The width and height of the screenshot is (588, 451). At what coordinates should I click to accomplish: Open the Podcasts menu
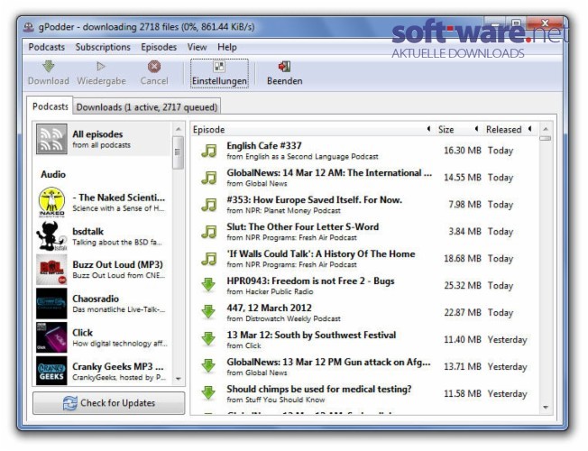(47, 47)
